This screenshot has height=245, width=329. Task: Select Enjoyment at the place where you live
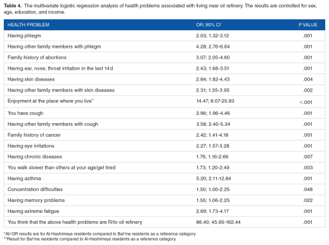tap(51, 101)
